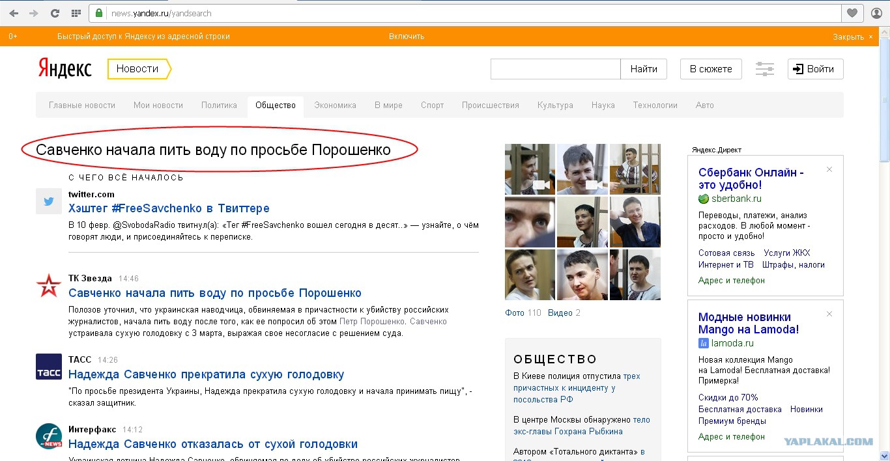Close the Sberbank Online ad

point(829,169)
